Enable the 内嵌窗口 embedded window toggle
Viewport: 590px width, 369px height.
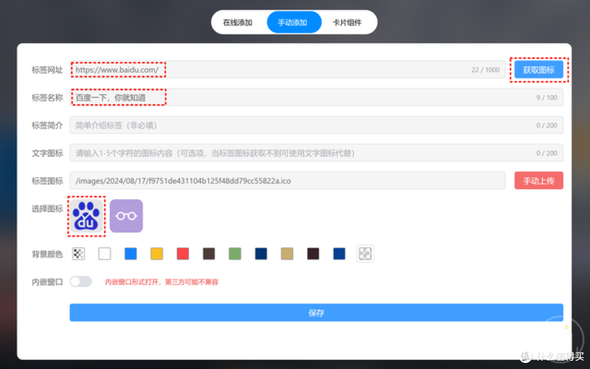pyautogui.click(x=80, y=281)
